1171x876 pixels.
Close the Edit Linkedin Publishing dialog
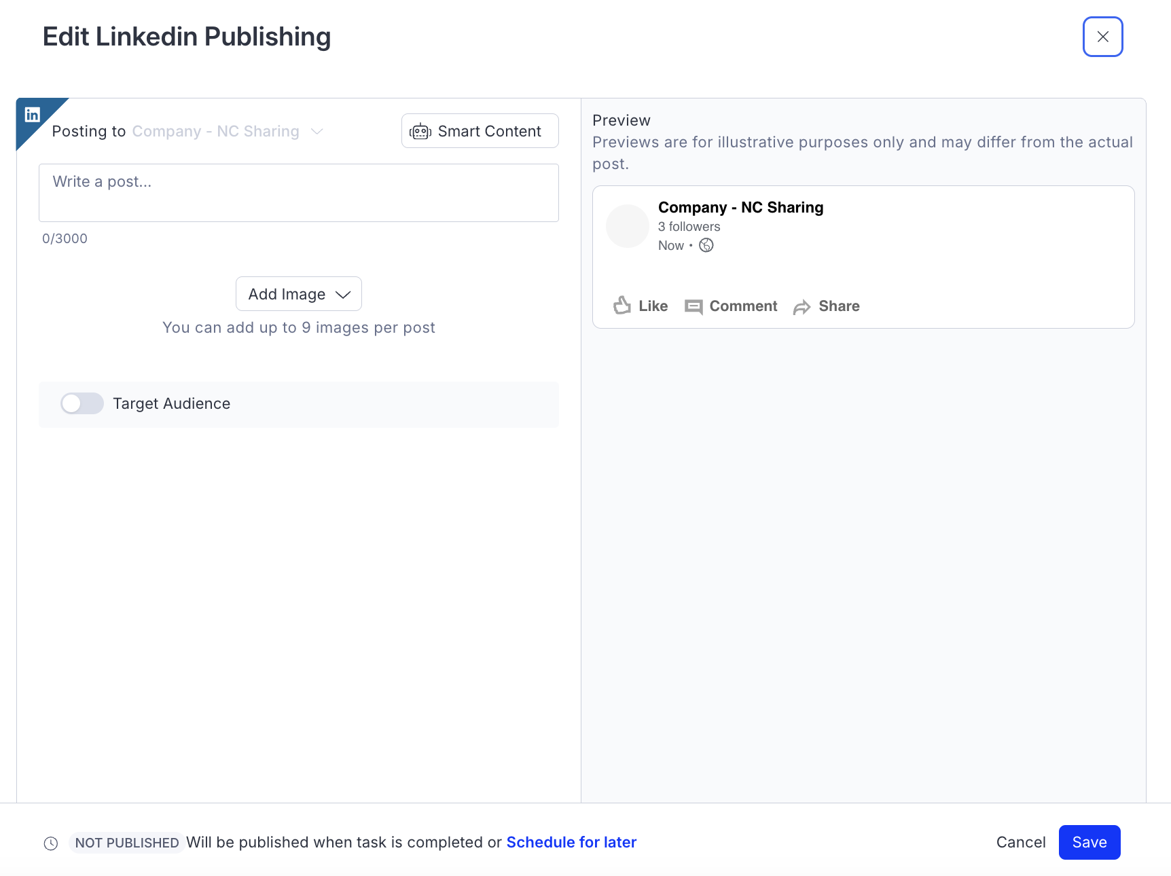pos(1102,37)
